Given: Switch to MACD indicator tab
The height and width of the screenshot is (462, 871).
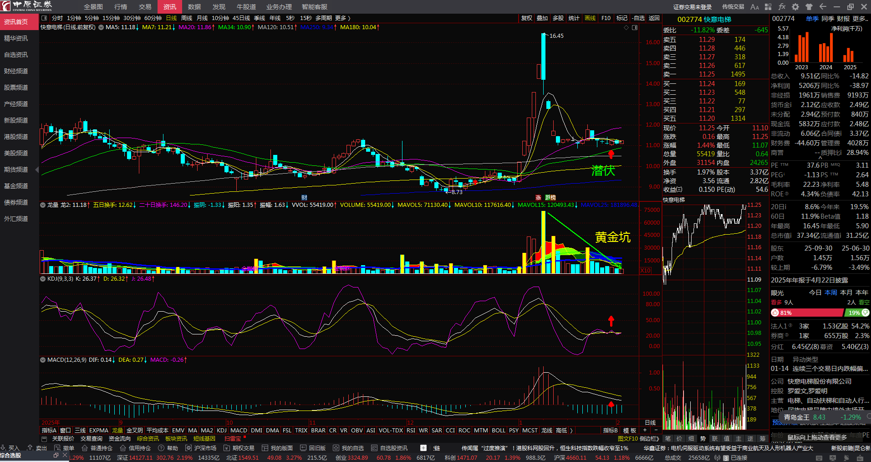Looking at the screenshot, I should 239,431.
